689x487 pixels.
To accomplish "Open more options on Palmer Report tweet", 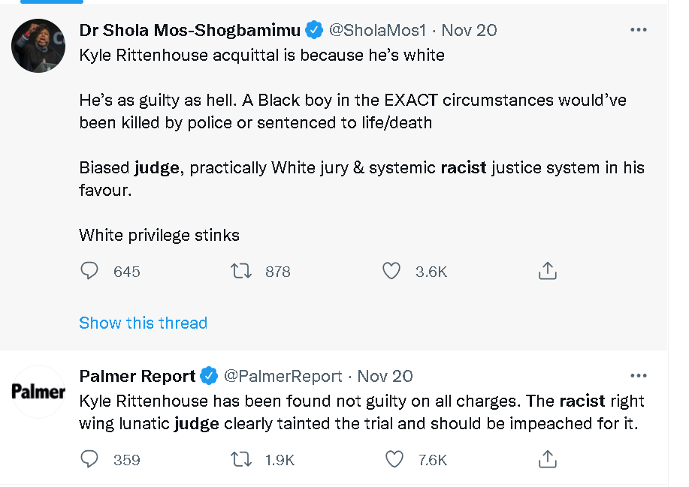I will (638, 375).
